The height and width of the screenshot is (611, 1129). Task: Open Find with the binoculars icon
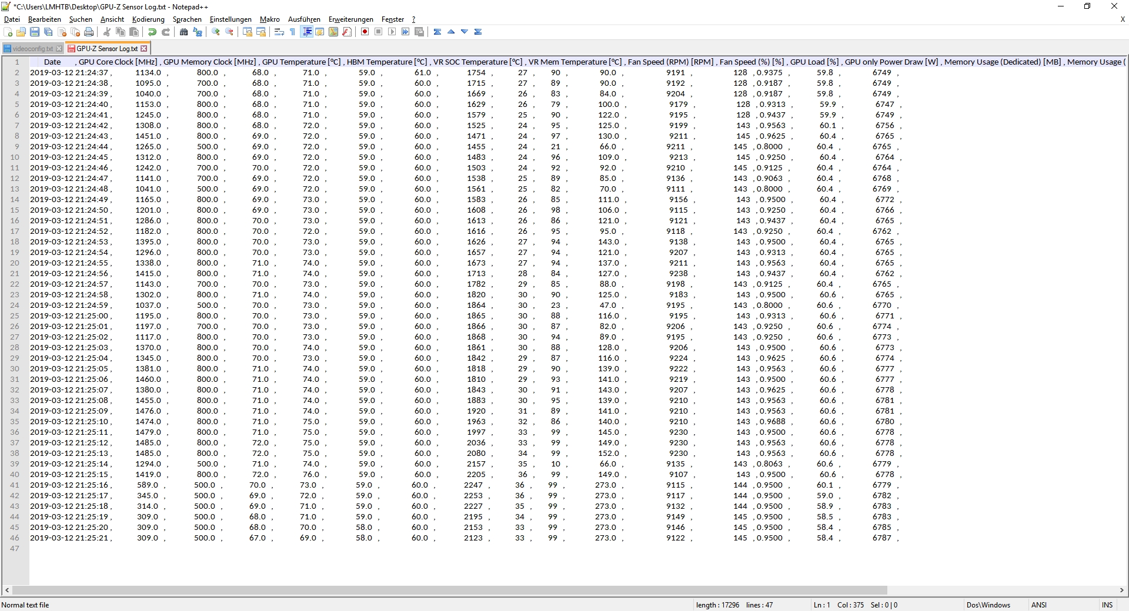click(x=184, y=32)
